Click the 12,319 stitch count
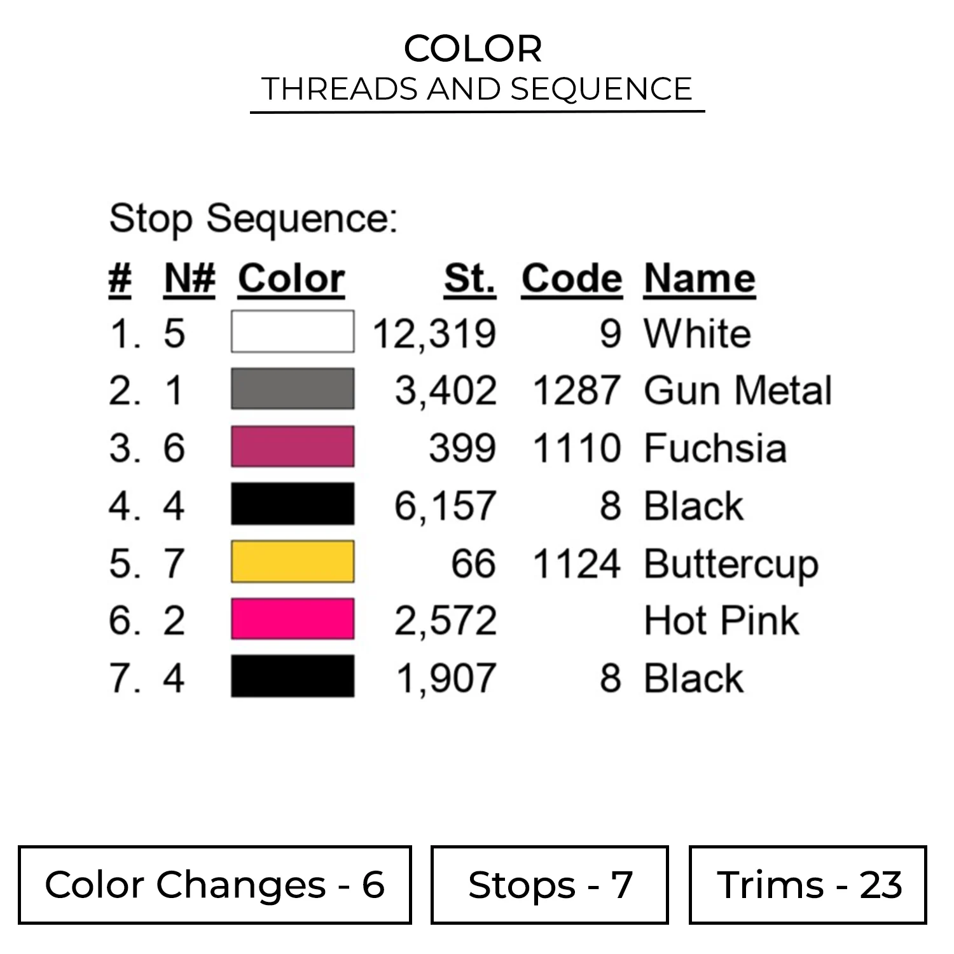 (x=434, y=333)
